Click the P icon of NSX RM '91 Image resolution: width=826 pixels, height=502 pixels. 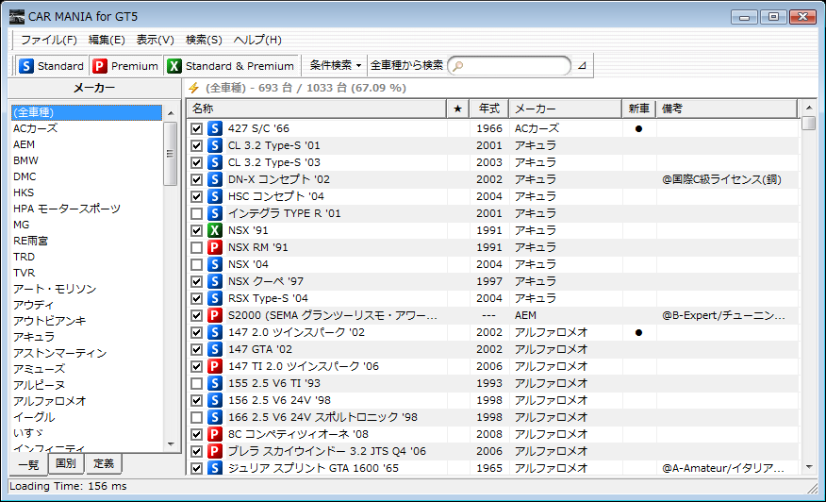point(214,247)
